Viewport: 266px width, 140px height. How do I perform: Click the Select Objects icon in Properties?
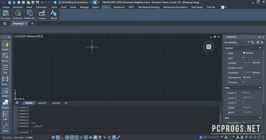pyautogui.click(x=257, y=42)
